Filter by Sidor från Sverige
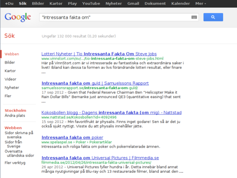The width and height of the screenshot is (237, 178). pyautogui.click(x=13, y=144)
